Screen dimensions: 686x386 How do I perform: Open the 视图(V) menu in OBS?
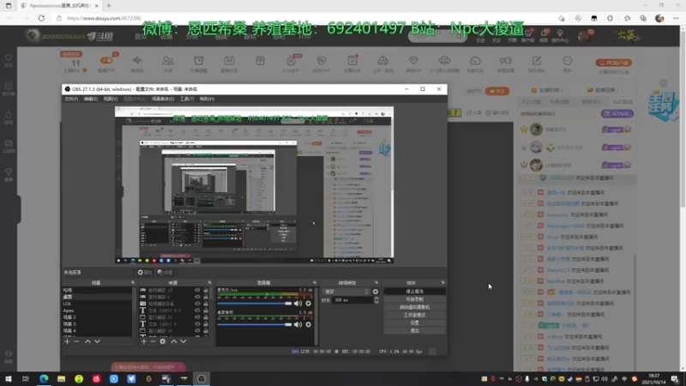111,99
